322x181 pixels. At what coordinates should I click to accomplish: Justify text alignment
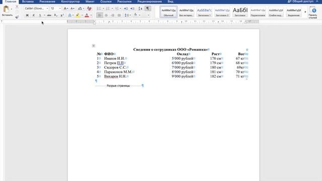pos(119,15)
